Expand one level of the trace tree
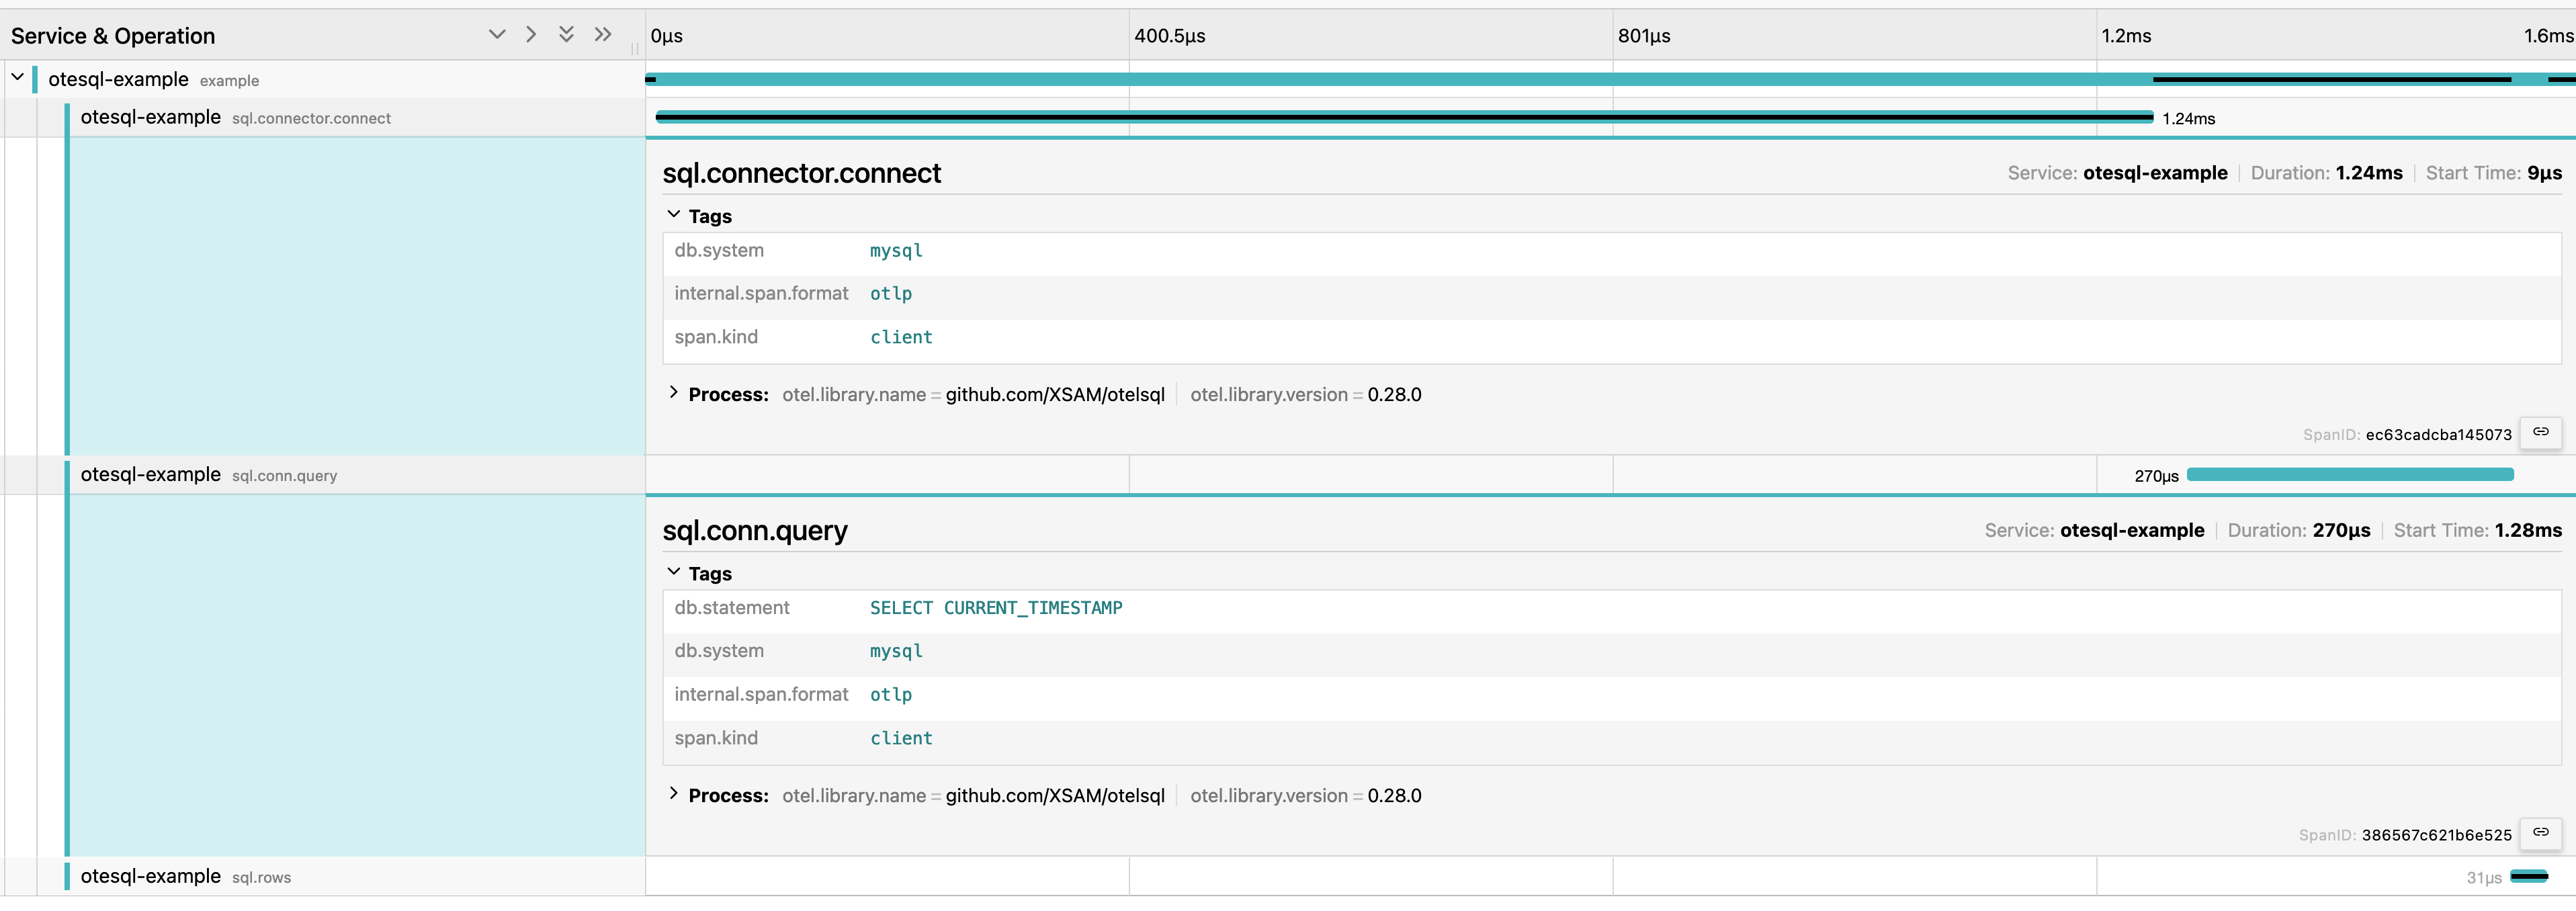2576x911 pixels. [530, 34]
